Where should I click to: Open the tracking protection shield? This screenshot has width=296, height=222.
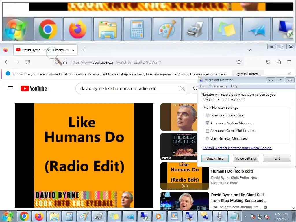(57, 62)
